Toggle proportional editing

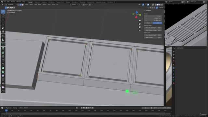coord(90,5)
